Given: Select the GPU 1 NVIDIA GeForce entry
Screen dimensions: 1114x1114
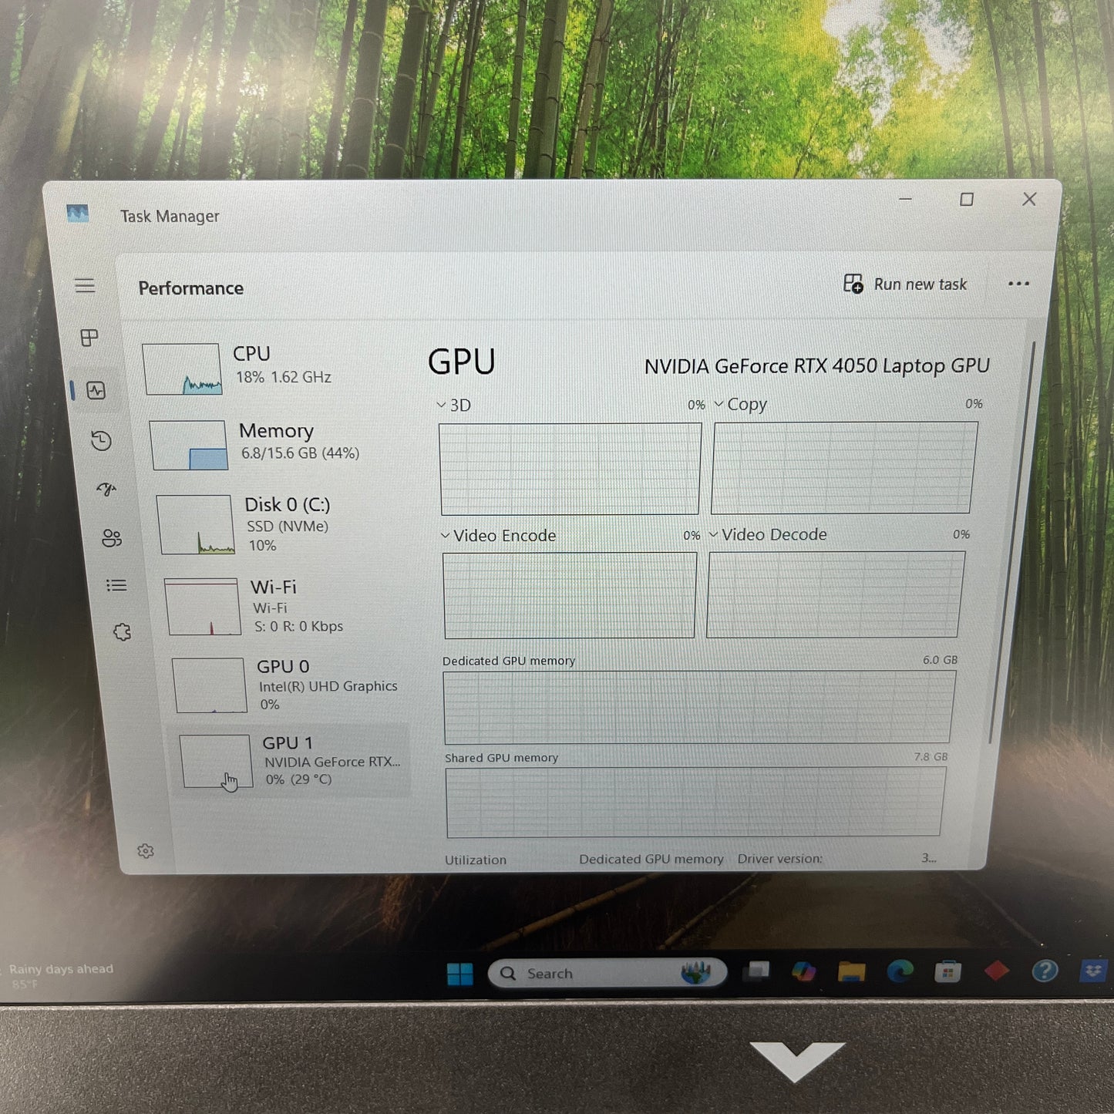Looking at the screenshot, I should 291,761.
